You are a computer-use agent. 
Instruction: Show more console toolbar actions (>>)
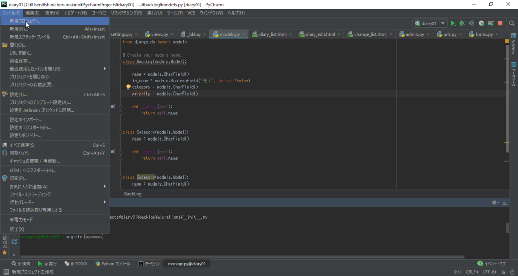[x=14, y=255]
